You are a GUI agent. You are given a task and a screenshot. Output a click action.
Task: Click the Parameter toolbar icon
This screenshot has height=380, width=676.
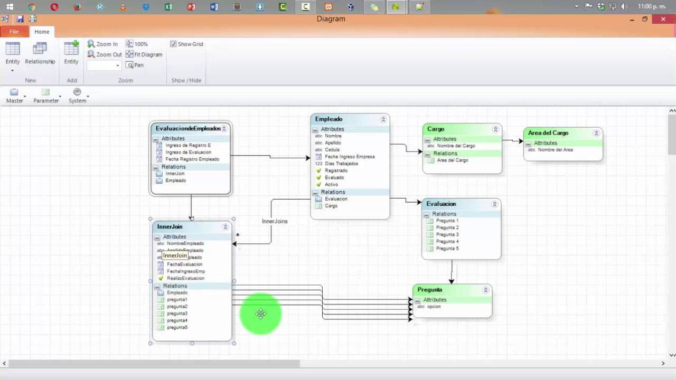(45, 92)
